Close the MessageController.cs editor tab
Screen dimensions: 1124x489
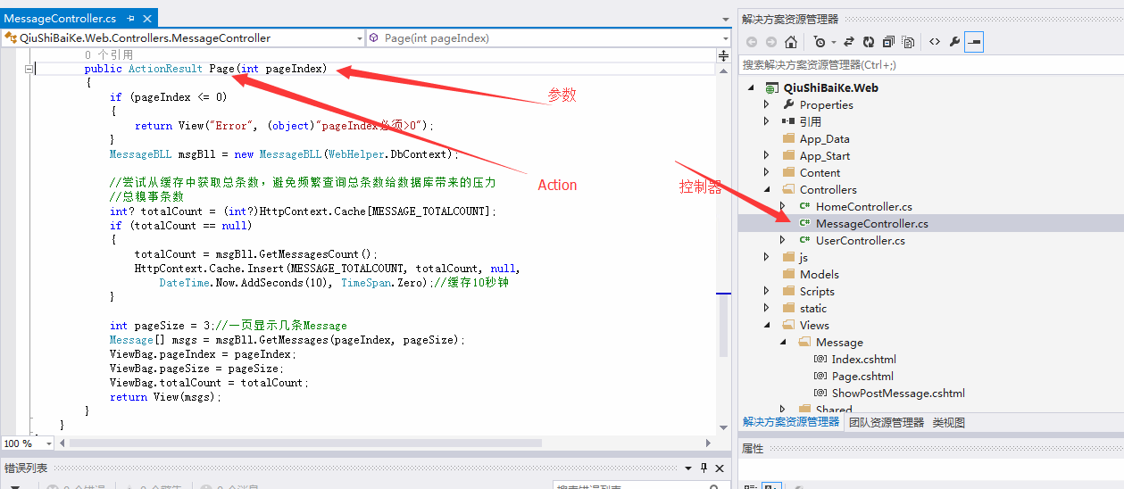(x=147, y=19)
